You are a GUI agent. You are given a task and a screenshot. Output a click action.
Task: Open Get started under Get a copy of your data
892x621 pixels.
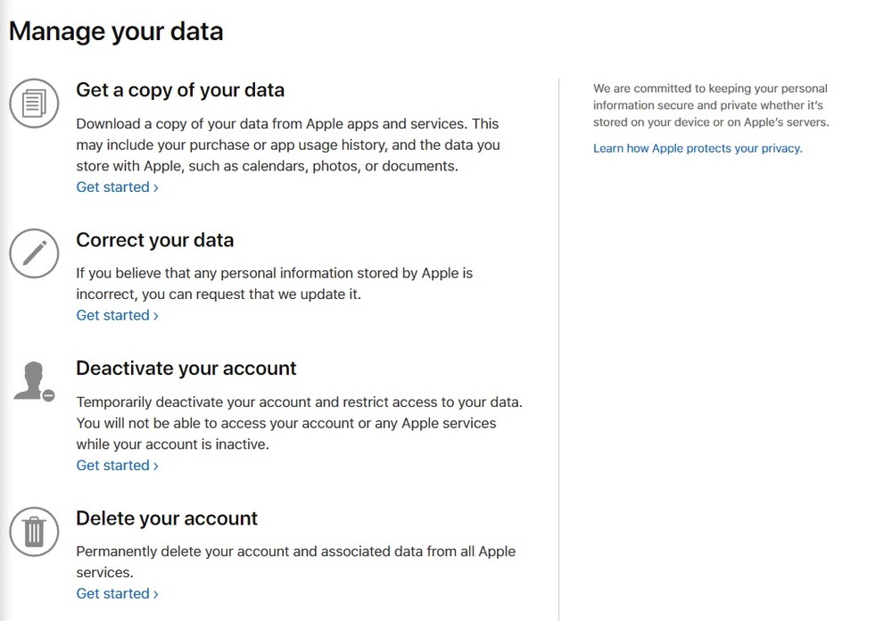click(x=117, y=187)
